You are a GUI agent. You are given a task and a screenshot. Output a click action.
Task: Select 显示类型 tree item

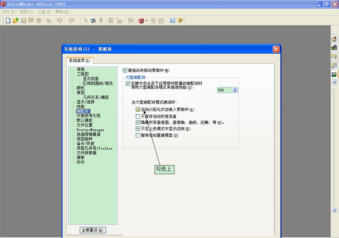pyautogui.click(x=91, y=79)
